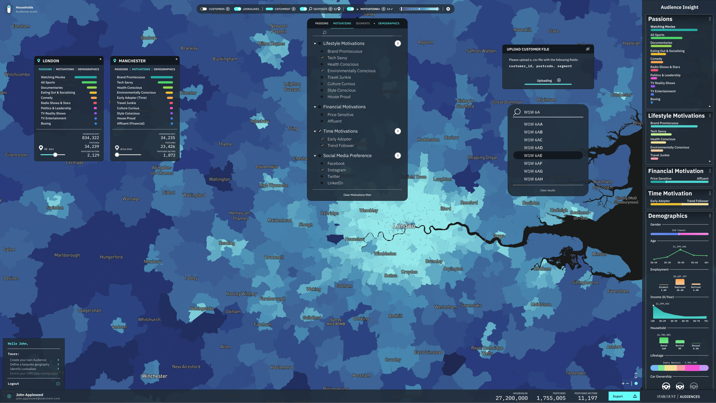Open Passions panel drag-handle menu
The image size is (716, 403).
pos(710,19)
